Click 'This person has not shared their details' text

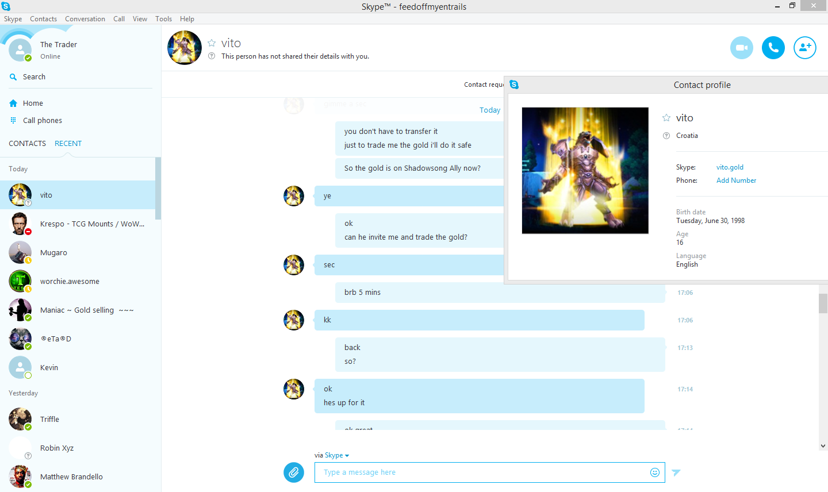click(295, 56)
